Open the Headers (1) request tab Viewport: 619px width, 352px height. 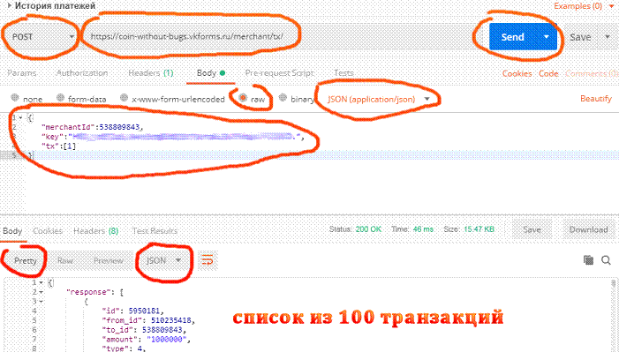[x=151, y=73]
